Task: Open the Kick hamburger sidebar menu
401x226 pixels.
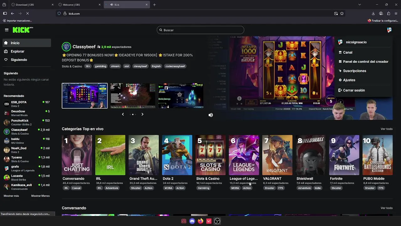Action: [7, 30]
